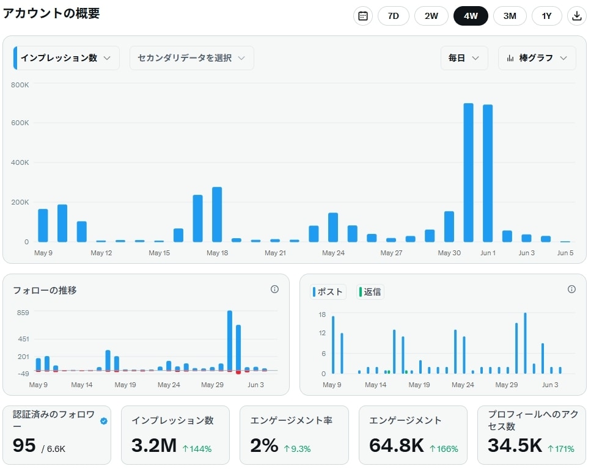Click the エンゲージメント 64.8K card
This screenshot has height=469, width=591.
(413, 435)
